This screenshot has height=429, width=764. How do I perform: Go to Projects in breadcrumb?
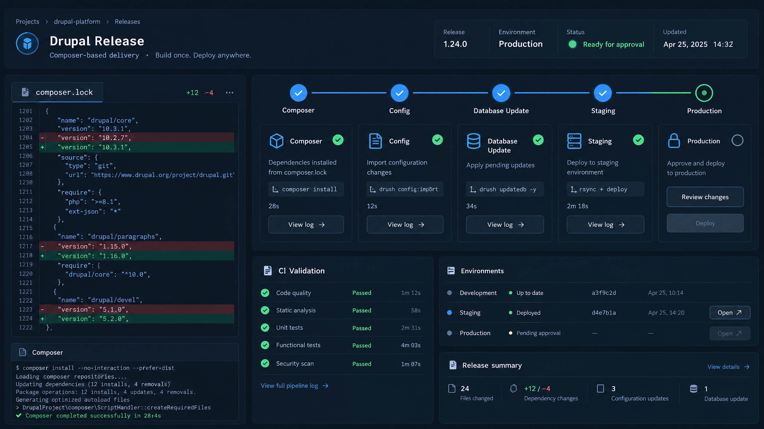click(27, 22)
